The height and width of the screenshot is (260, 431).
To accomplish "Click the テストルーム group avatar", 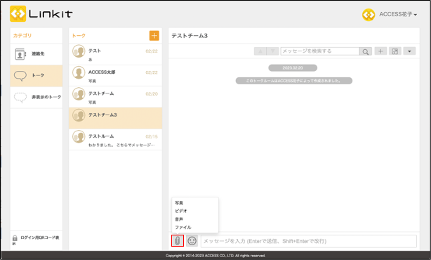I will tap(79, 136).
